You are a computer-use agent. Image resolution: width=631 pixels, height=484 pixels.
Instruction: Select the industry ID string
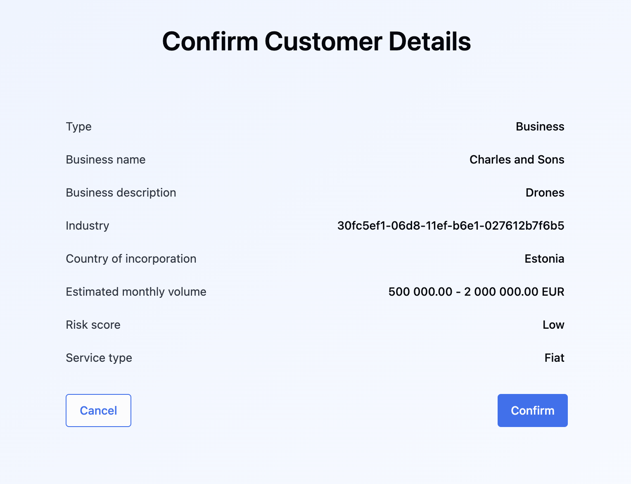point(451,226)
